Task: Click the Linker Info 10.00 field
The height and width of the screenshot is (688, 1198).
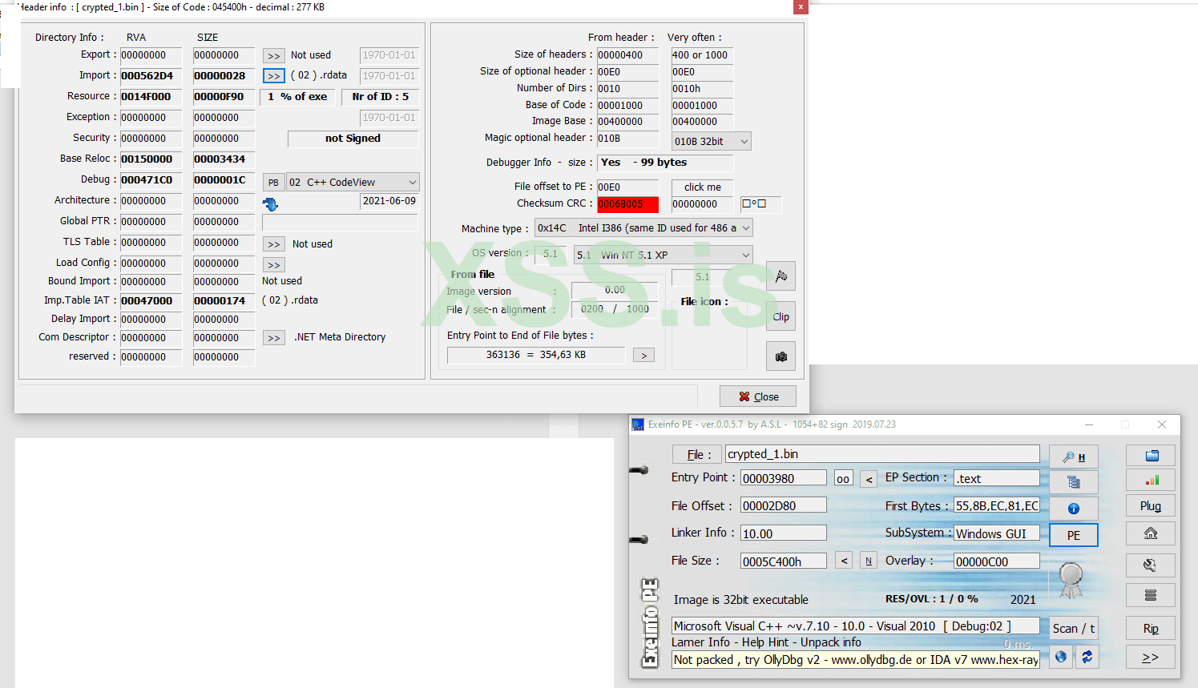Action: point(783,533)
